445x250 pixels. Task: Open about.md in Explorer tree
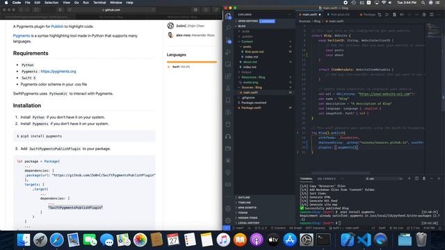click(x=250, y=62)
